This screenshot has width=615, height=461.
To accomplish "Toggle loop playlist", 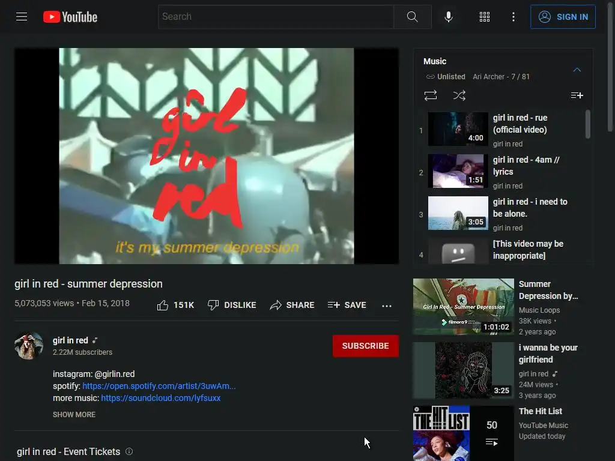I will click(x=430, y=95).
